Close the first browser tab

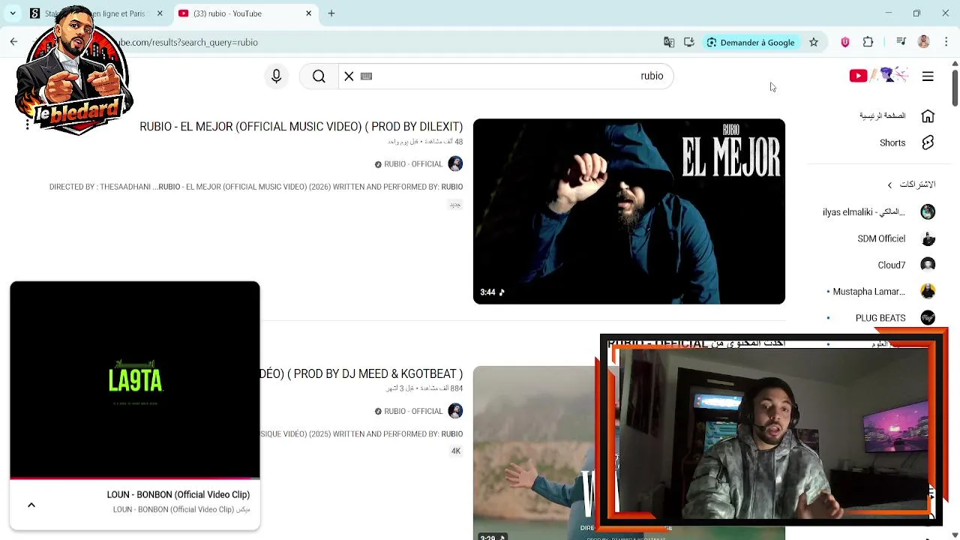(159, 13)
